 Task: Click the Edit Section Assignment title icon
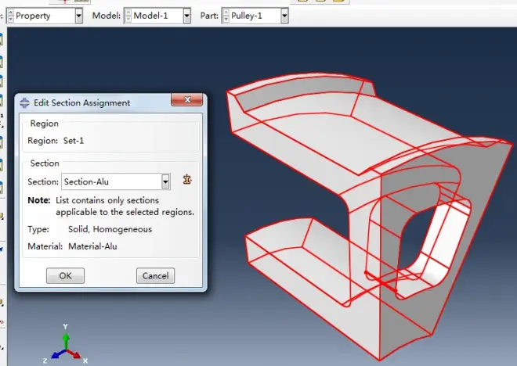point(24,102)
